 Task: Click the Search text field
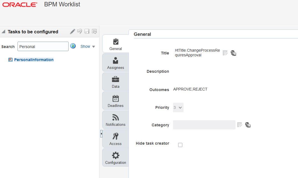(43, 46)
